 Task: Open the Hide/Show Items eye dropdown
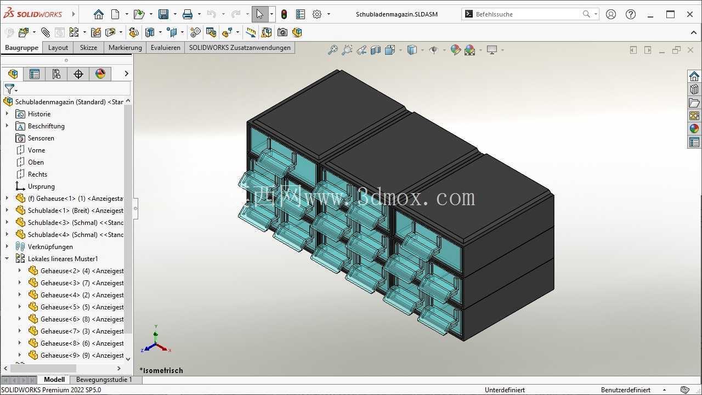(x=444, y=50)
